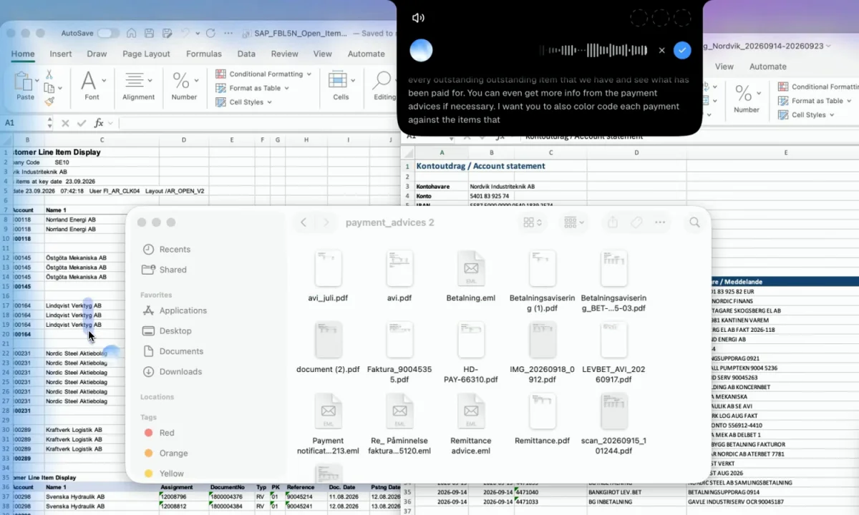Open the Number format group in SAP workbook

tap(184, 86)
